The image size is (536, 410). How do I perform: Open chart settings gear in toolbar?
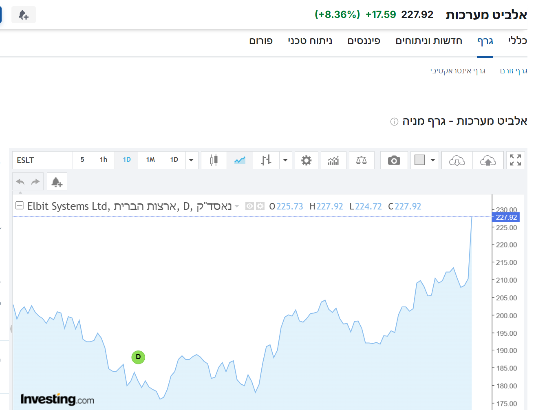point(306,160)
